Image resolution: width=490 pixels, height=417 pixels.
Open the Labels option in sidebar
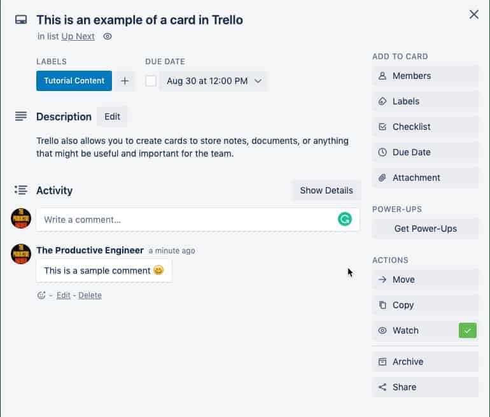click(425, 101)
